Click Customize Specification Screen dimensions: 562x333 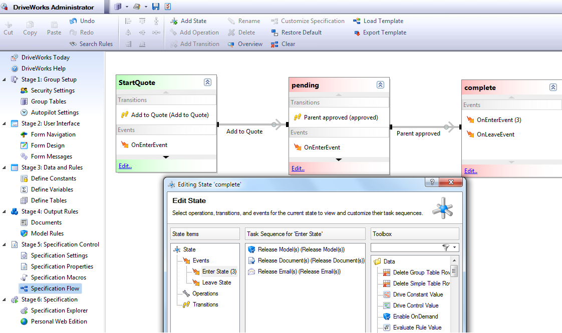click(308, 21)
